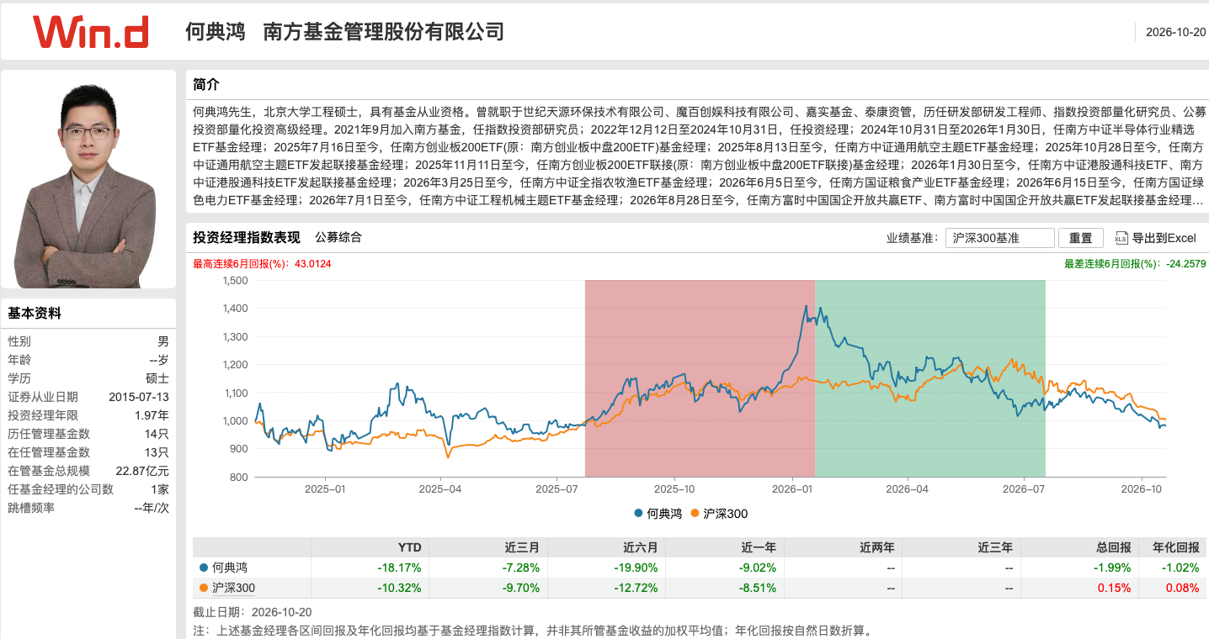Click the 基本资料 section heading

(35, 314)
